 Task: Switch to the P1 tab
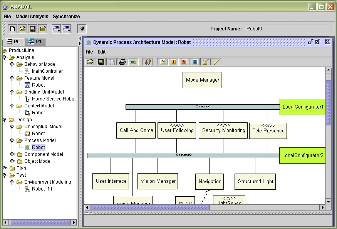point(35,42)
